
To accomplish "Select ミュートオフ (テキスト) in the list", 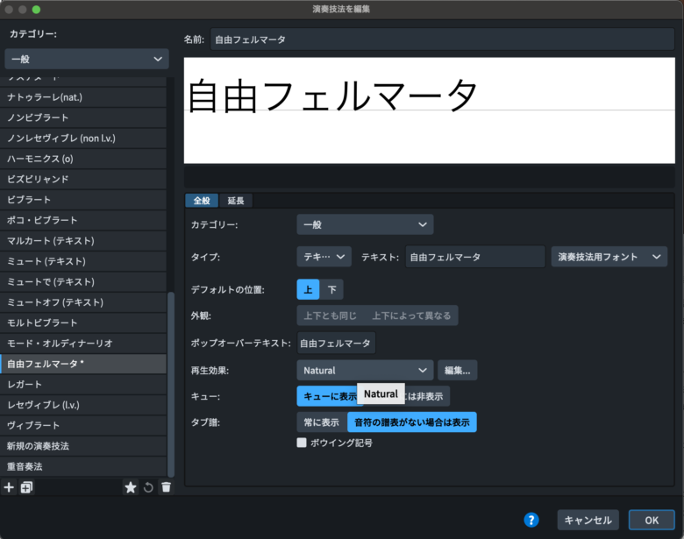I will [83, 302].
